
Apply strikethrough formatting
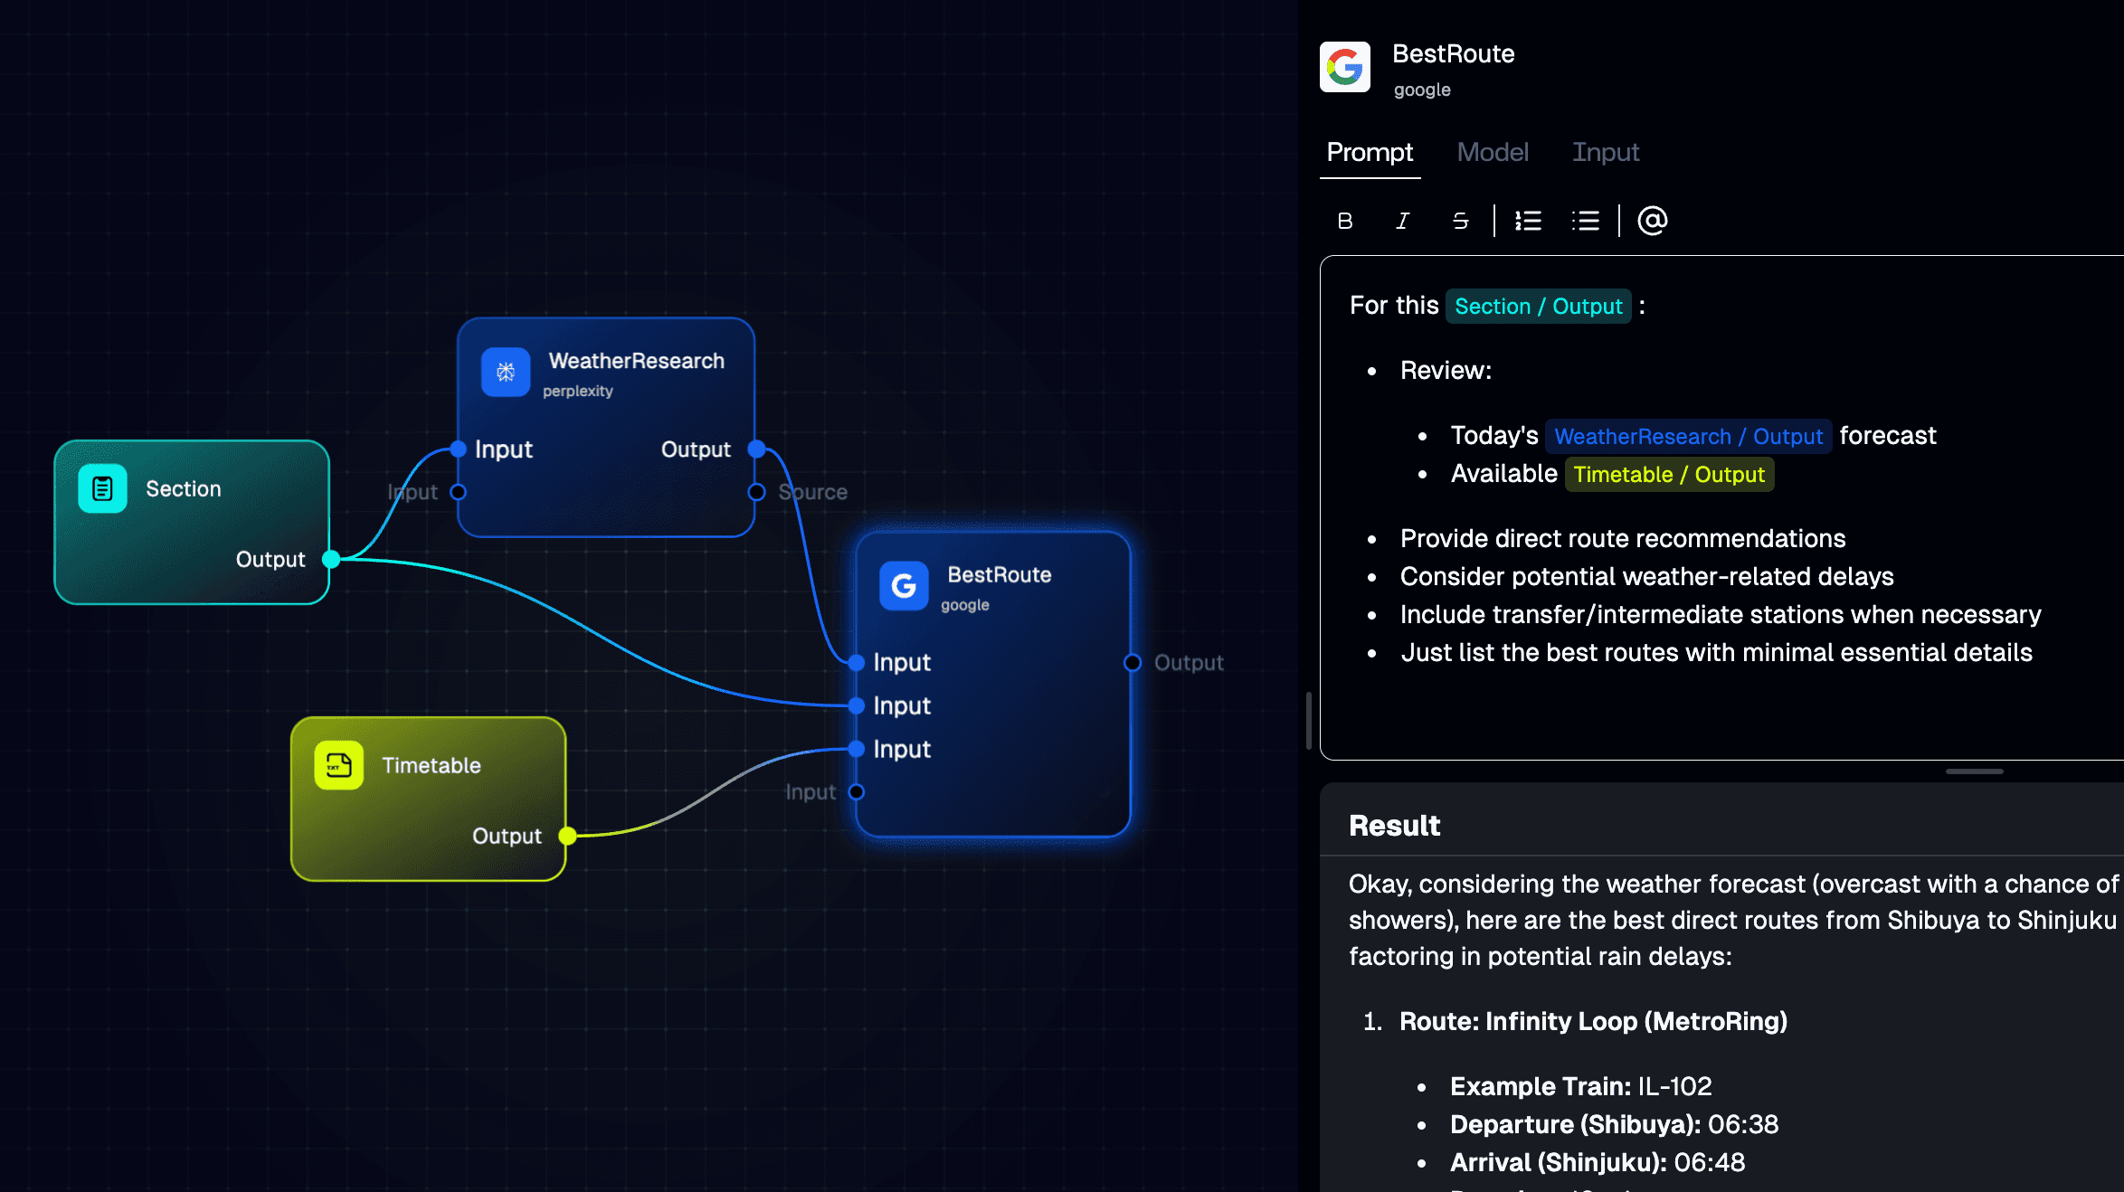1460,221
